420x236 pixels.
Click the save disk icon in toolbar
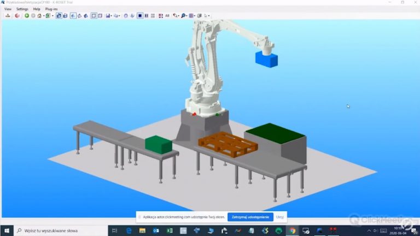pos(107,16)
